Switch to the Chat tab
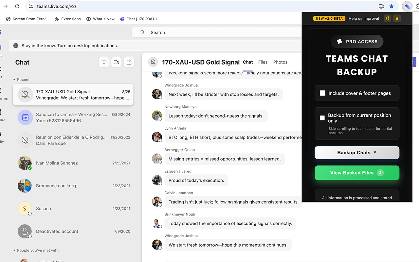The height and width of the screenshot is (262, 419). (x=248, y=62)
